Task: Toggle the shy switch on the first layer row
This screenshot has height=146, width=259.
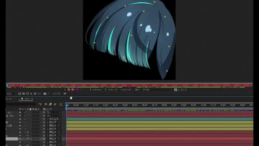Action: pos(20,112)
